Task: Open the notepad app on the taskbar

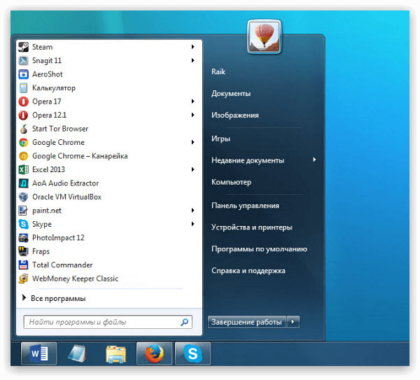Action: coord(77,353)
